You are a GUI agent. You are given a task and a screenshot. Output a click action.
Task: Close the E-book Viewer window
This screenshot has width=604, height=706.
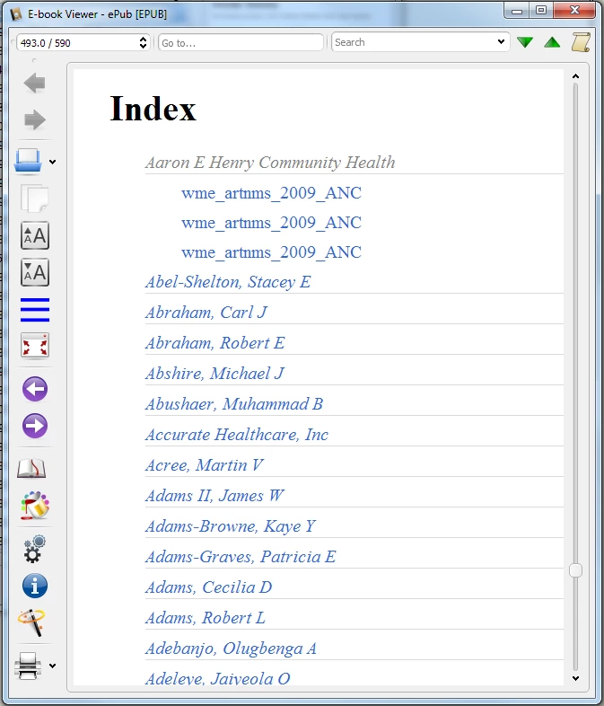click(574, 11)
